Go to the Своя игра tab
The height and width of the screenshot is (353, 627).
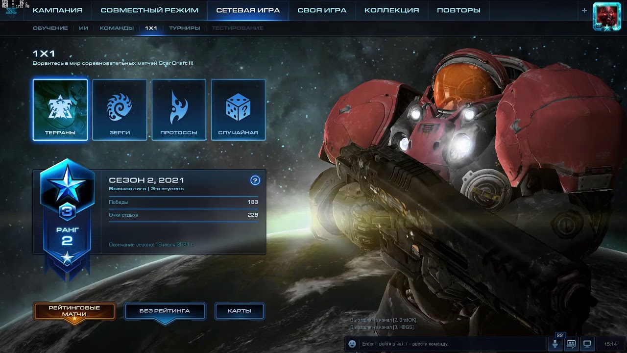(322, 10)
